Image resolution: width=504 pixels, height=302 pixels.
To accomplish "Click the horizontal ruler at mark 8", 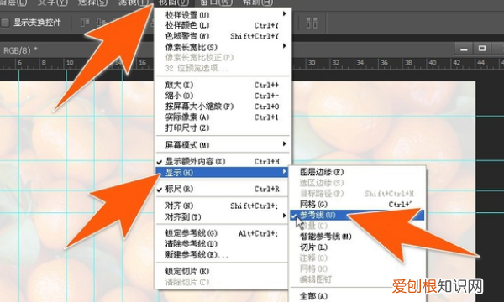I will (x=44, y=63).
